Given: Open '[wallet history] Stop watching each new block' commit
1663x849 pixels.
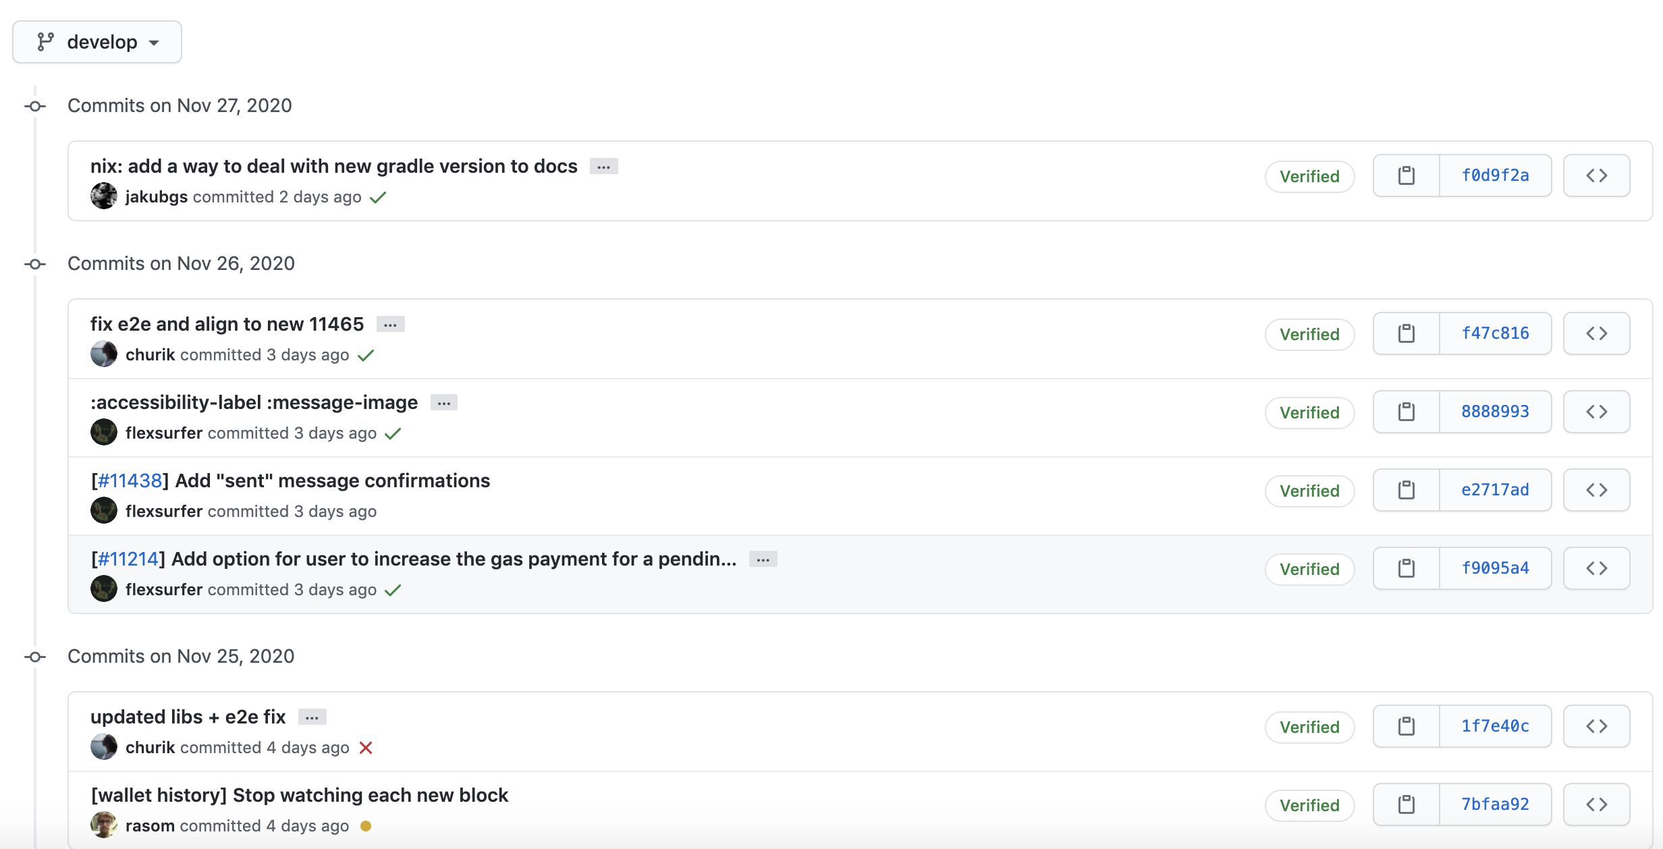Looking at the screenshot, I should 300,795.
